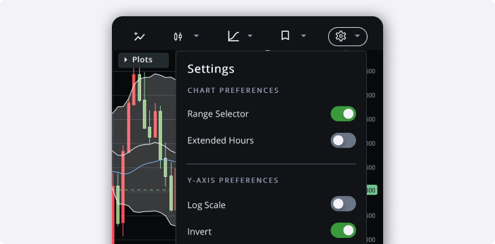Turn on the Log Scale toggle
The height and width of the screenshot is (244, 495).
(343, 203)
